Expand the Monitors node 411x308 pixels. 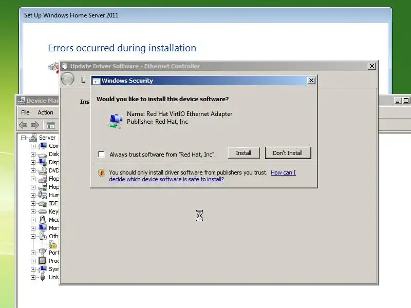[x=33, y=228]
